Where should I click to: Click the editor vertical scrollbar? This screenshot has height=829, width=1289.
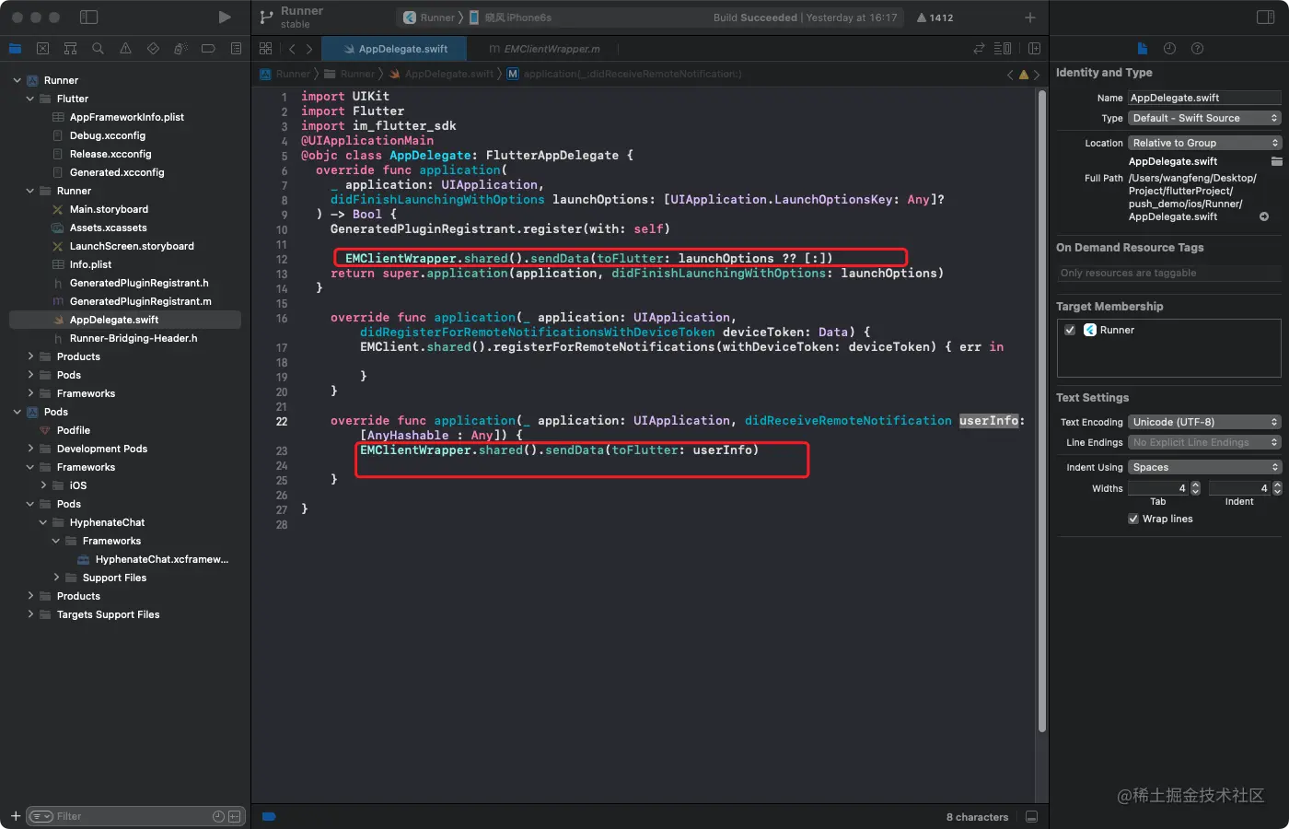tap(1042, 410)
